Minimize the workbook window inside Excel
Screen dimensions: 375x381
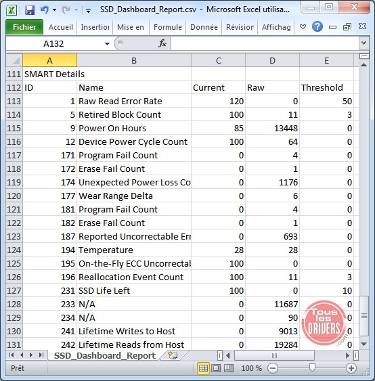[332, 26]
